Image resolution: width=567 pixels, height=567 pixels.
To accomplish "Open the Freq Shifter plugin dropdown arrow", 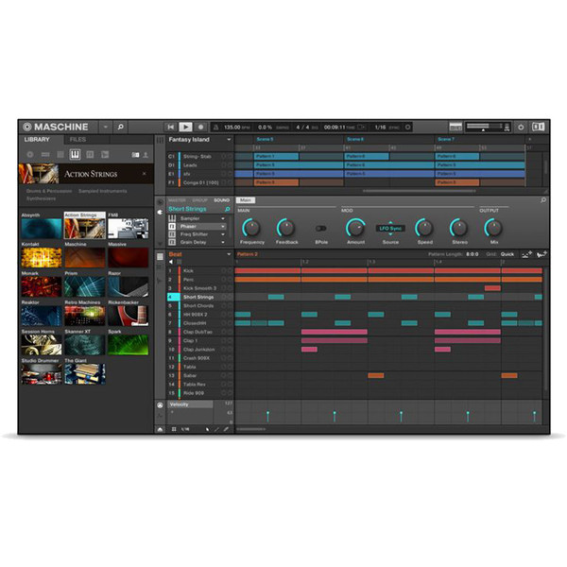I will coord(223,234).
